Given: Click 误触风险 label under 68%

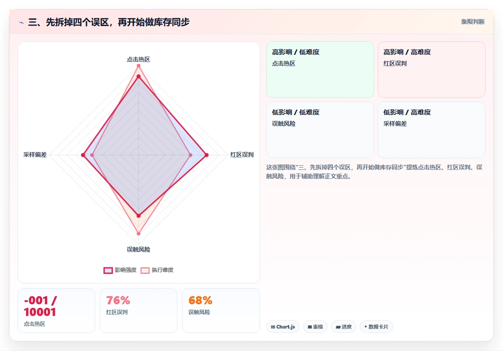Looking at the screenshot, I should [199, 312].
